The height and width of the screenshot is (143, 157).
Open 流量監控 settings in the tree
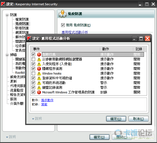tap(17, 90)
